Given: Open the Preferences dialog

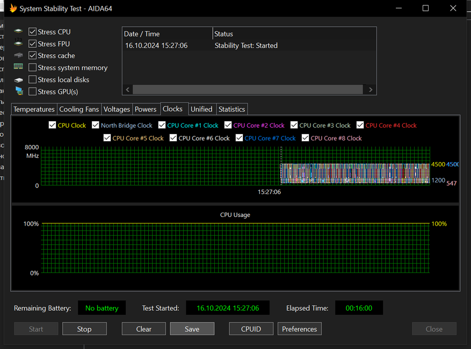Looking at the screenshot, I should pos(299,329).
